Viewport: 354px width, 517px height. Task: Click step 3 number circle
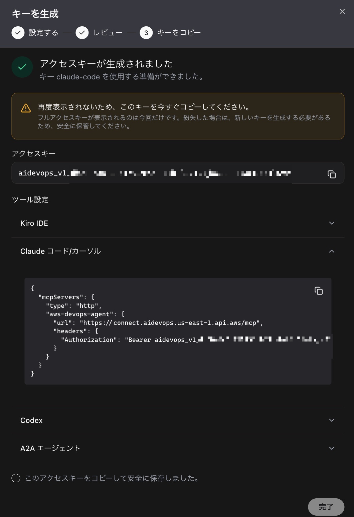[146, 33]
